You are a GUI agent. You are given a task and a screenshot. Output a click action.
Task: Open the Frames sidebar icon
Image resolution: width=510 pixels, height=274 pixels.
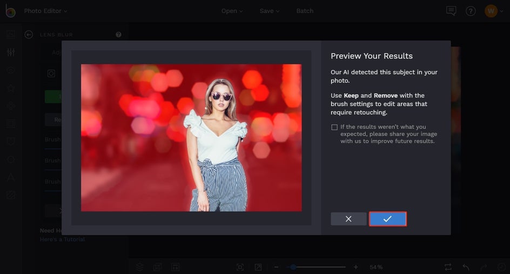[x=11, y=124]
